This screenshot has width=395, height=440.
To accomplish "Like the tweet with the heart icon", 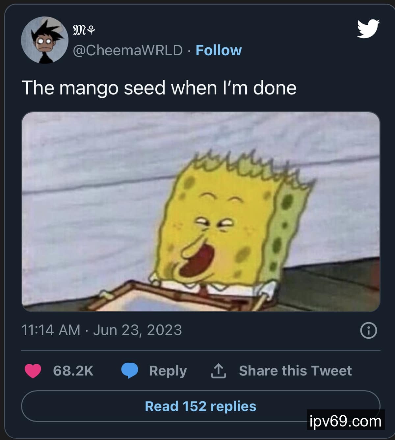I will pyautogui.click(x=33, y=371).
